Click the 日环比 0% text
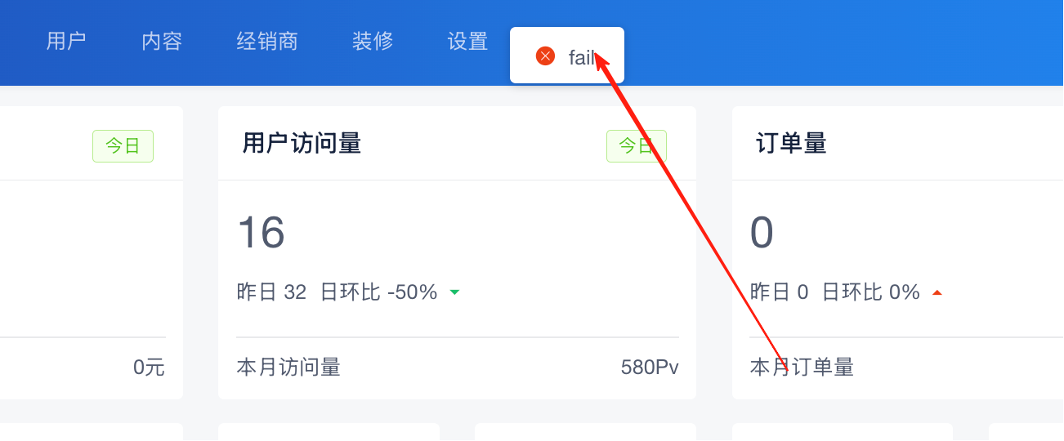The width and height of the screenshot is (1064, 441). [x=871, y=292]
